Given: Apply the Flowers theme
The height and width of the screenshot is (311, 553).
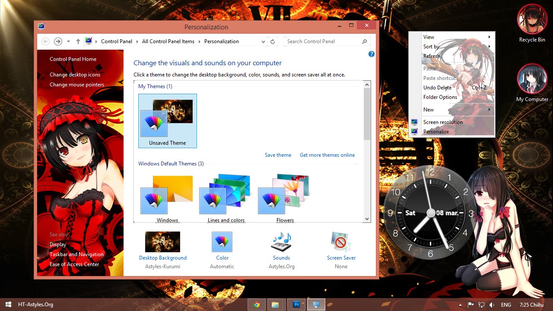Looking at the screenshot, I should [x=285, y=198].
